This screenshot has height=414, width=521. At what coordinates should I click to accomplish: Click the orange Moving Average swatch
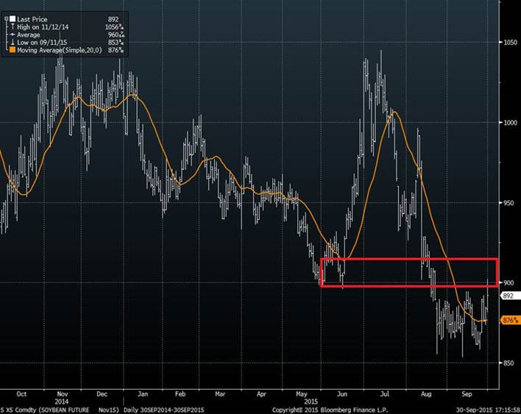coord(13,51)
